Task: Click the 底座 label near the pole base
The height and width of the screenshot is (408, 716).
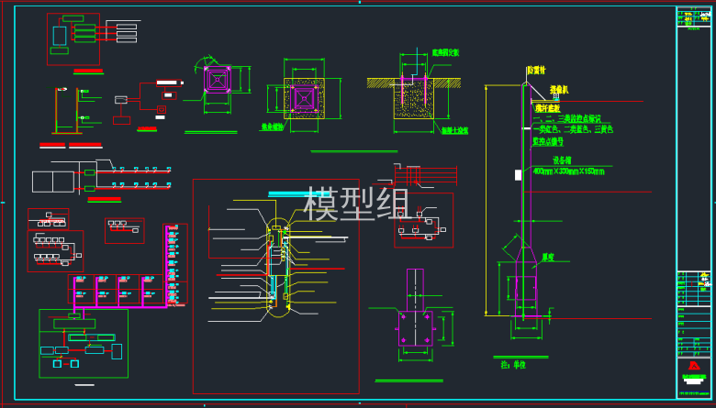Action: (547, 259)
